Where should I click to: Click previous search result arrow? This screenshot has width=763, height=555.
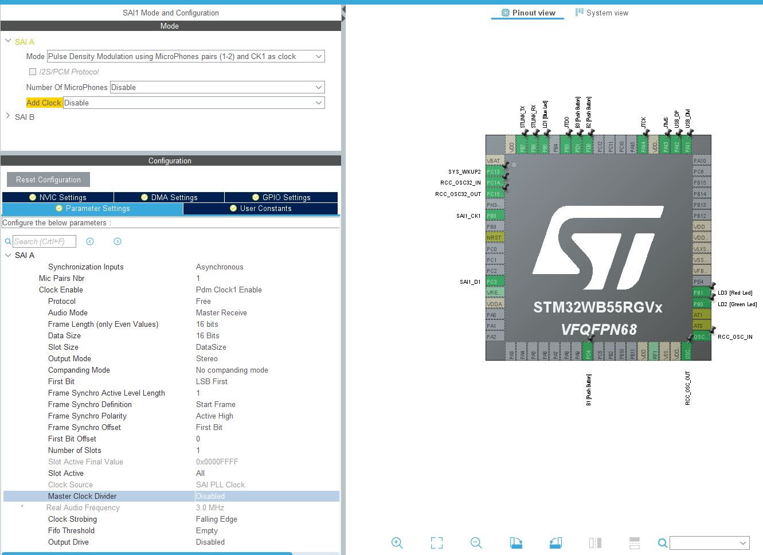tap(90, 241)
